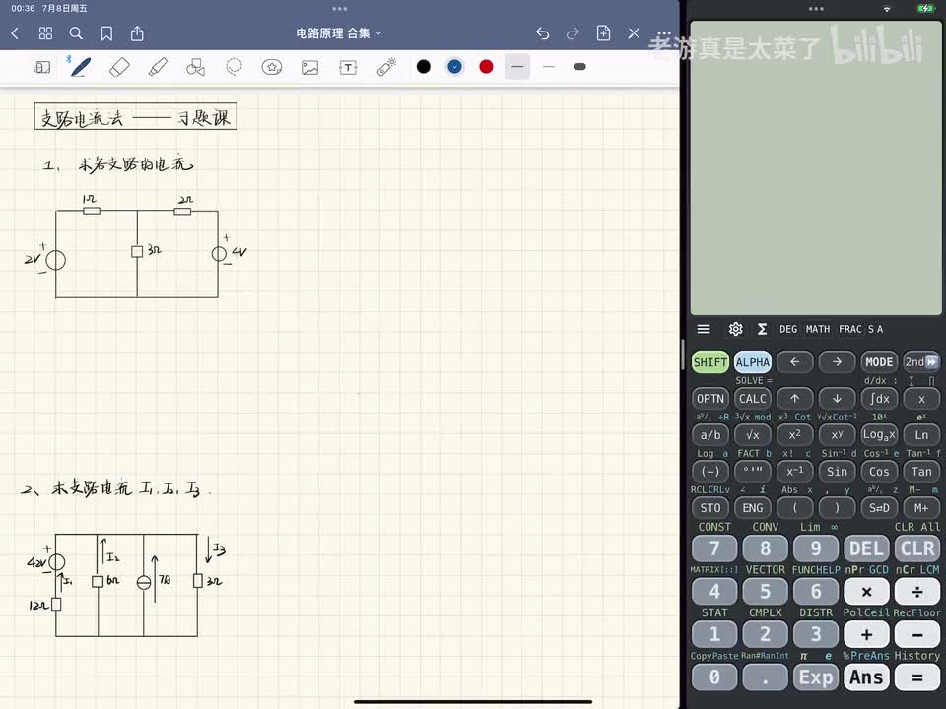Open calculator settings gear
Image resolution: width=946 pixels, height=709 pixels.
(x=735, y=329)
